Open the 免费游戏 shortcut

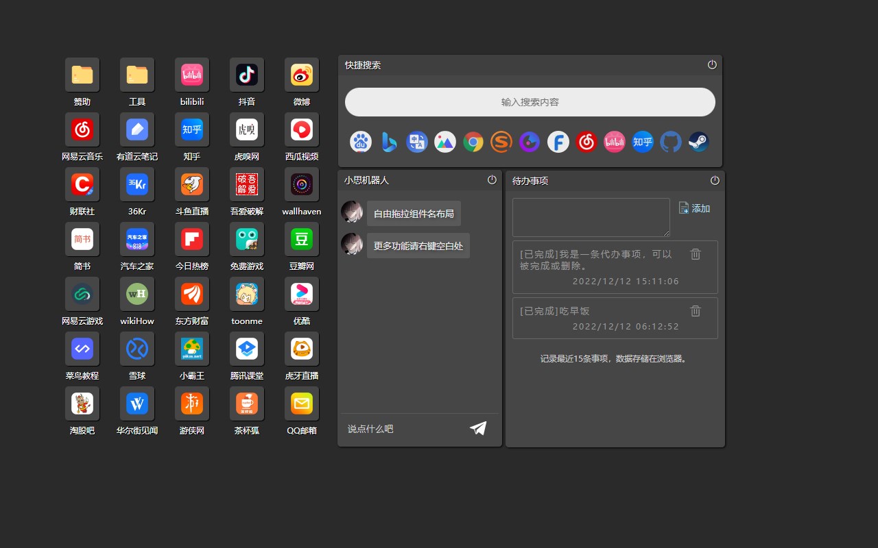click(247, 239)
